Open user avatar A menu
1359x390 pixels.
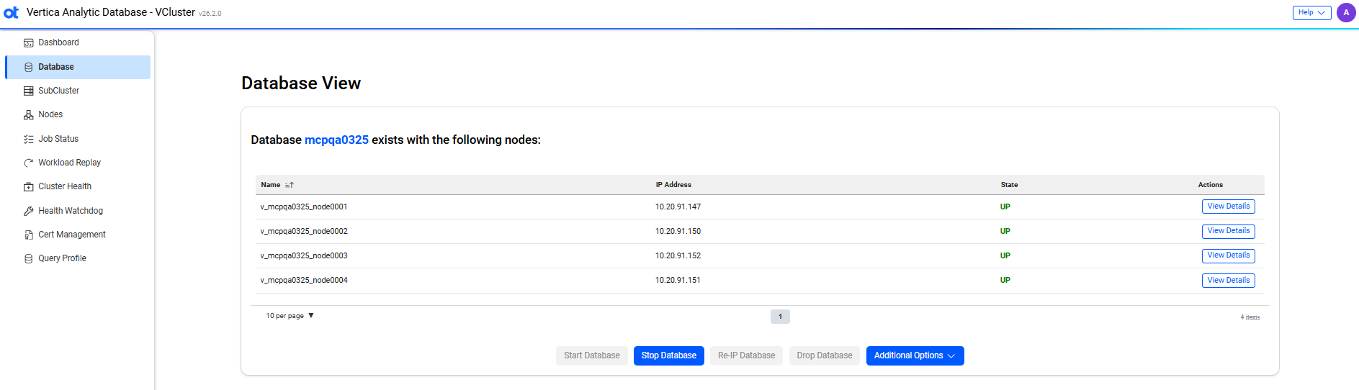pos(1346,12)
